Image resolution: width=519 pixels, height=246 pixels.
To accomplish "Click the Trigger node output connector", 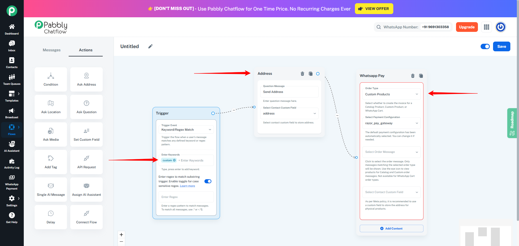I will (213, 113).
